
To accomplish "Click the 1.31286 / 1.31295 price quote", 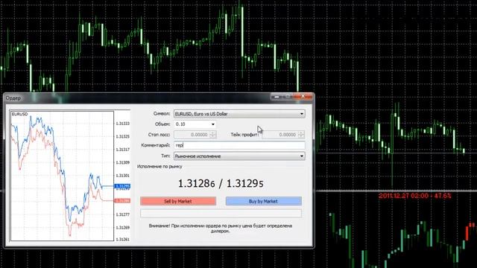I will 221,183.
